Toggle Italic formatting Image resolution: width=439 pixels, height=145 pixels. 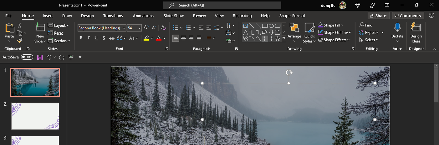tap(88, 38)
